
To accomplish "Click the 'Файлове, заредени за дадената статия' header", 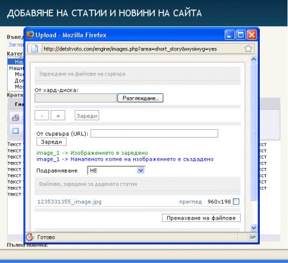I will tap(88, 184).
